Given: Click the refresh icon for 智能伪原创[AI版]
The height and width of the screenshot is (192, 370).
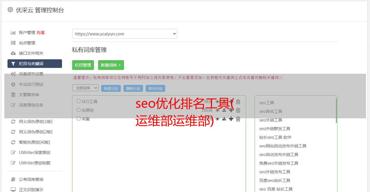Looking at the screenshot, I should click(13, 142).
